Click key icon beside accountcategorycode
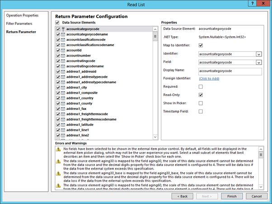 pos(63,29)
